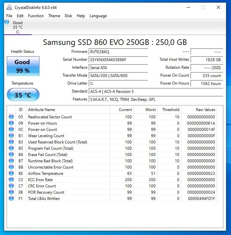Click status orb for CRC Error Count

11,186
